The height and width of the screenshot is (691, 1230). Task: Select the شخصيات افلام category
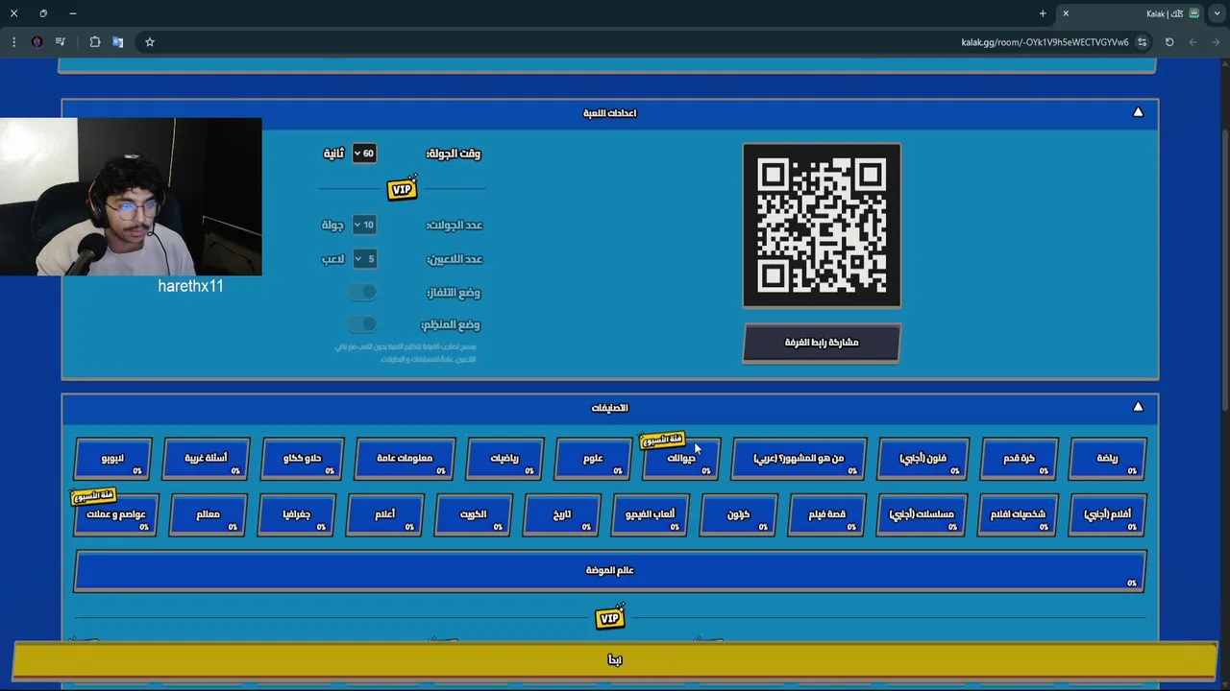click(1018, 514)
